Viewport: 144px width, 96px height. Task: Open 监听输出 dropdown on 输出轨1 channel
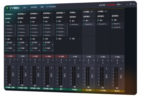pyautogui.click(x=117, y=16)
